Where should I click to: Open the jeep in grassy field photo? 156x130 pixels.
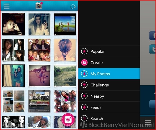(x=65, y=75)
